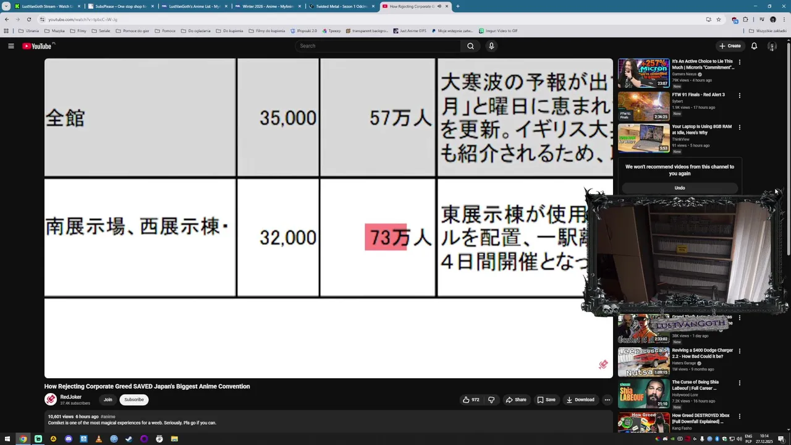
Task: Expand the Filmy bookmarks folder
Action: click(78, 30)
